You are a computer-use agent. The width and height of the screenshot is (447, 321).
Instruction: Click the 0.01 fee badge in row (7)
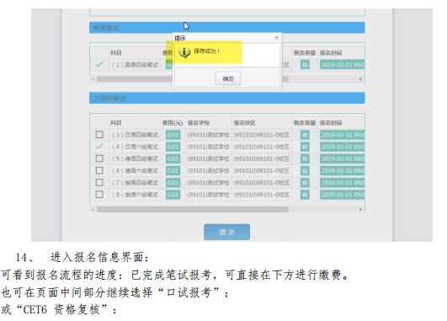(x=173, y=183)
